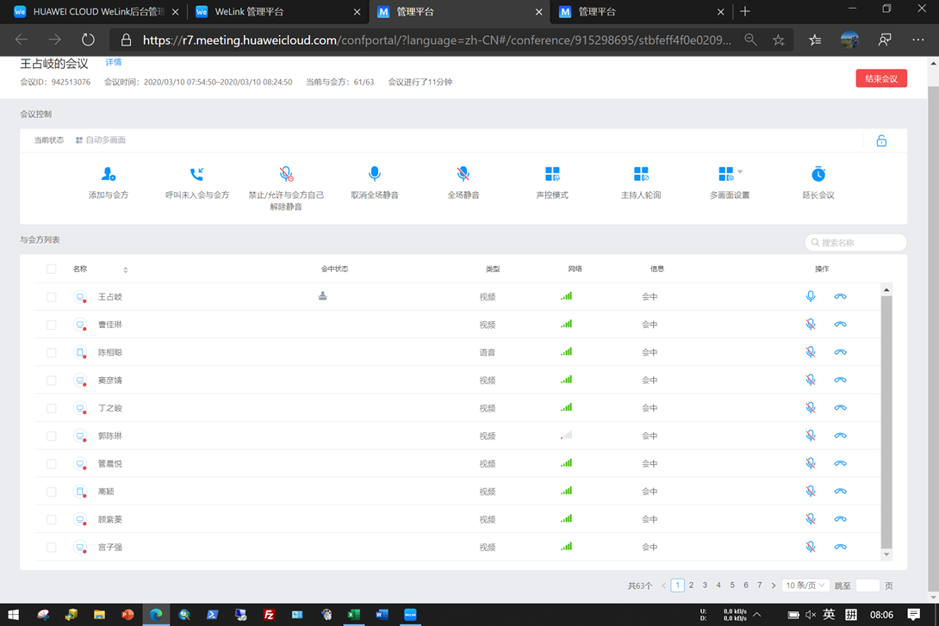
Task: Unmute microphone for 陈相聪
Action: 811,352
